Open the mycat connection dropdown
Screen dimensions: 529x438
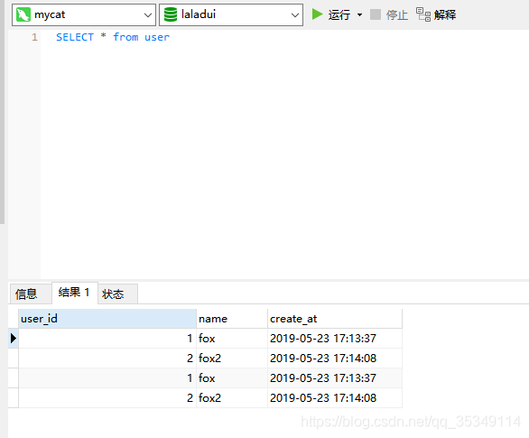[147, 14]
